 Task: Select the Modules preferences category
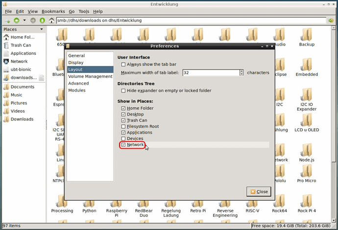(x=90, y=90)
